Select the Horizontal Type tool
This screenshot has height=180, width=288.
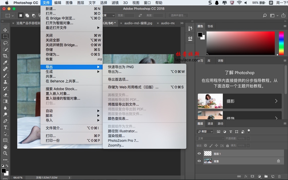(5, 127)
